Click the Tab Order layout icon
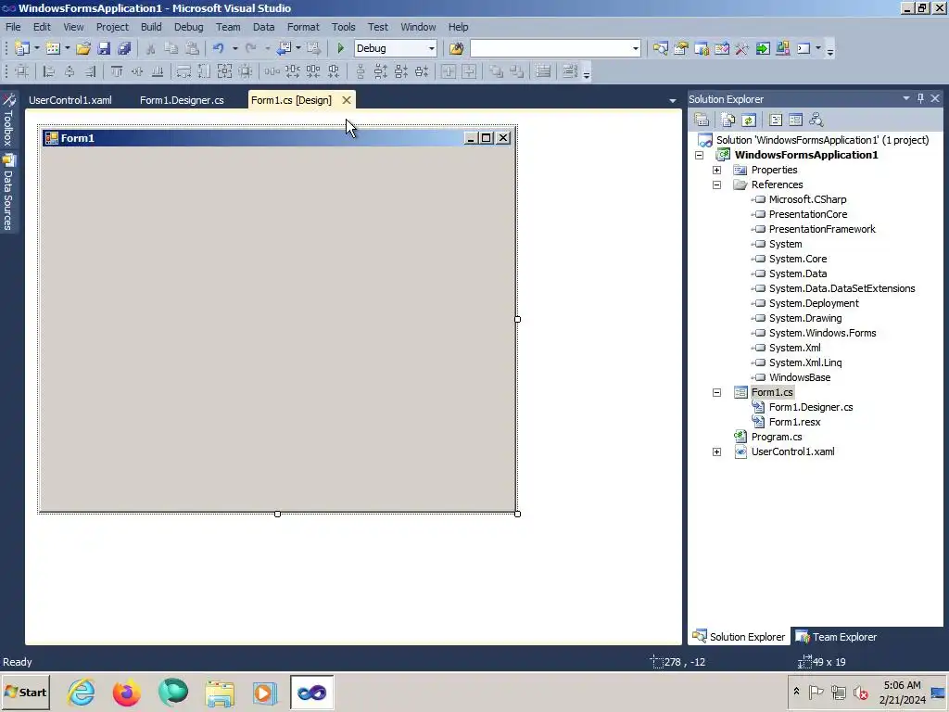This screenshot has width=949, height=712. 570,71
